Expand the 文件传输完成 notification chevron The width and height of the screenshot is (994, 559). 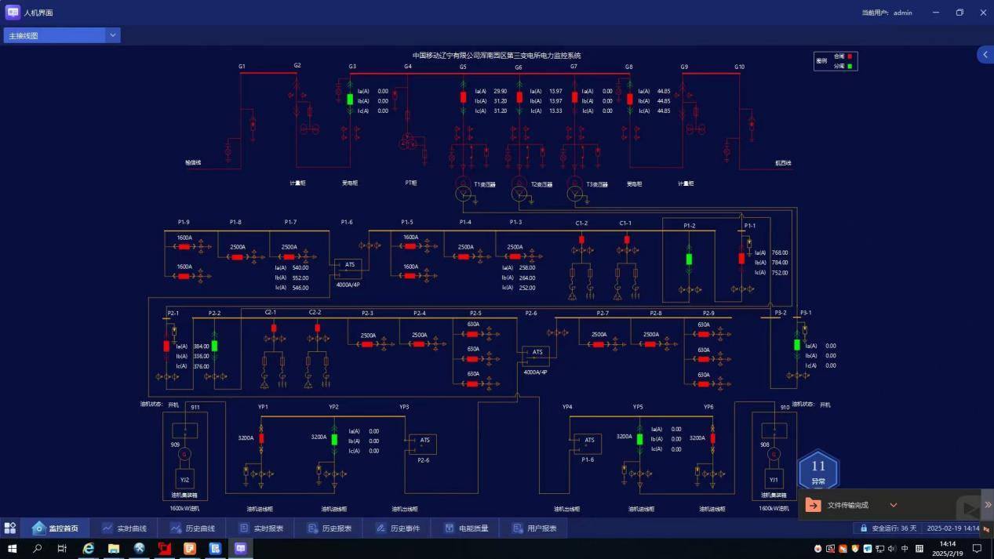click(x=893, y=505)
